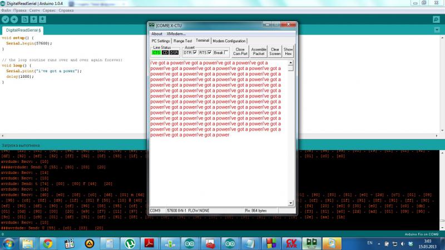Screen dimensions: 445x250
Task: Click the volume speaker tray icon
Action: coord(403,243)
